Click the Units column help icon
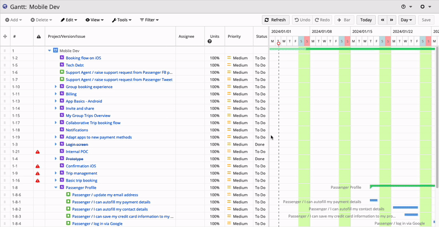 pos(210,42)
